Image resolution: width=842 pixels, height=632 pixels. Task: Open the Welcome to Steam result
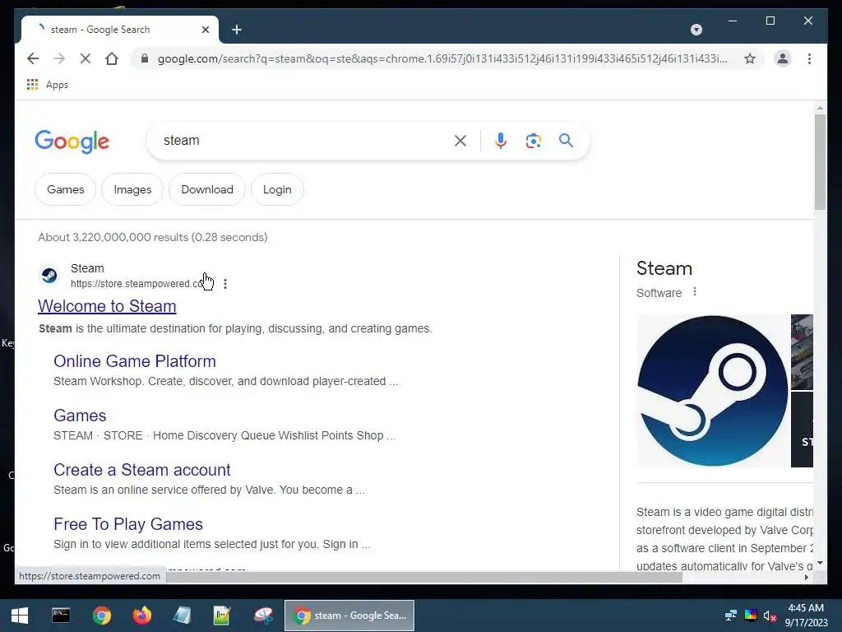click(107, 306)
